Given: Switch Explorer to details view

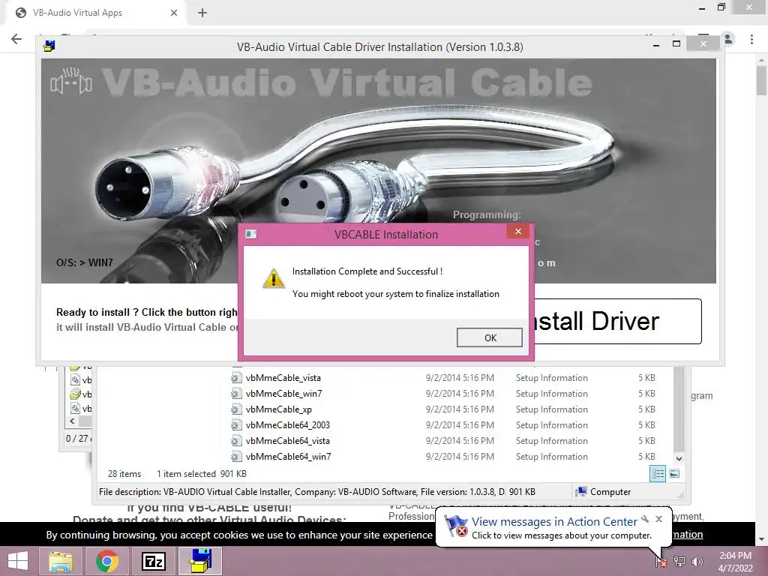Looking at the screenshot, I should 657,474.
